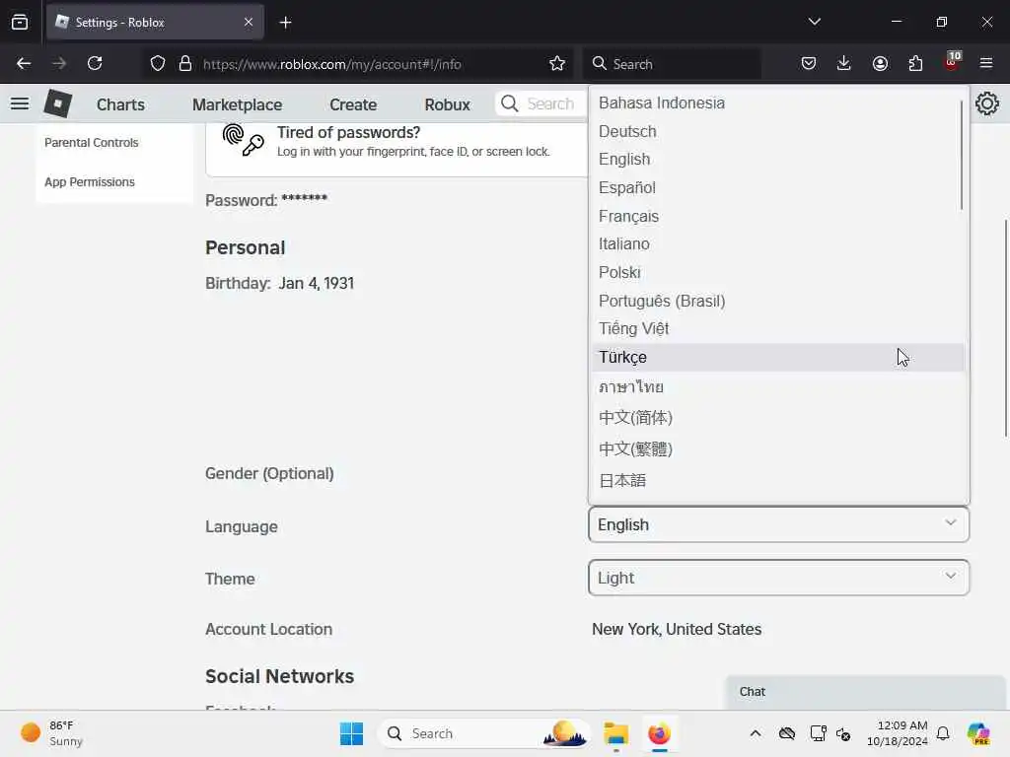Click the language list scrollbar
The width and height of the screenshot is (1010, 757).
961,155
